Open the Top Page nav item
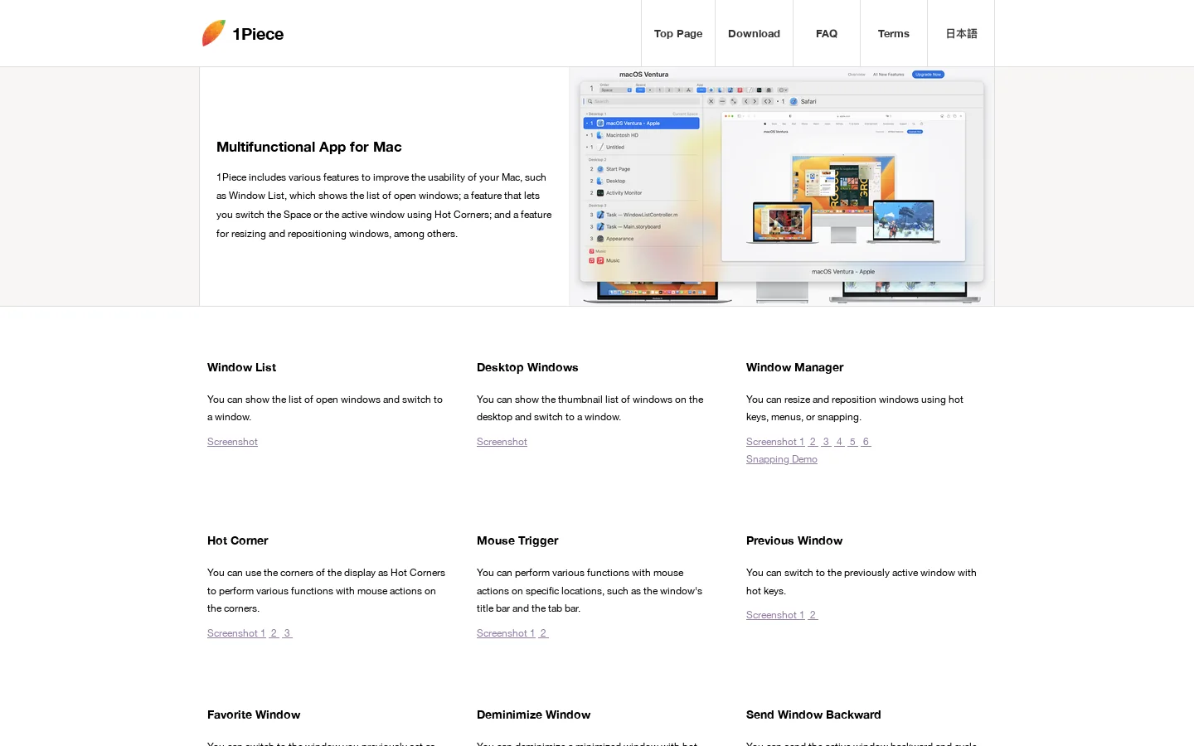 click(x=678, y=33)
